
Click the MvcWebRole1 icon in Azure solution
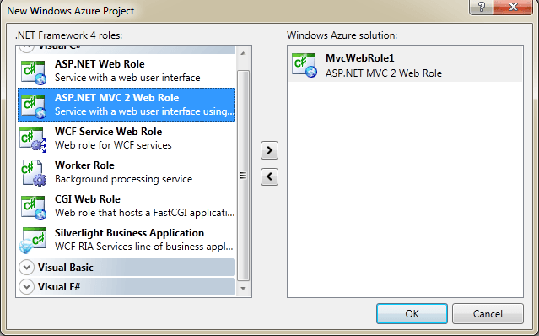[305, 65]
